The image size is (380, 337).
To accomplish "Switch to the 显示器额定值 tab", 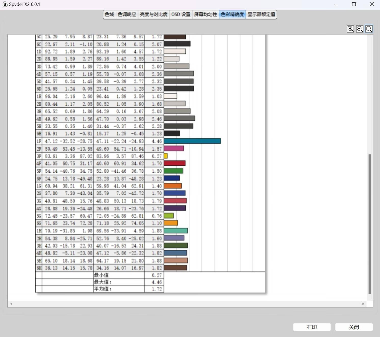I will (x=261, y=15).
